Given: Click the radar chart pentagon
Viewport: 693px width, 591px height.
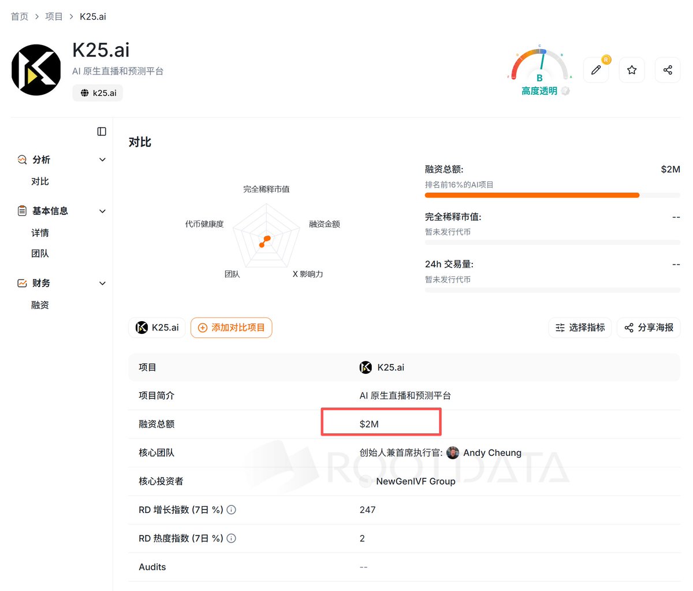Looking at the screenshot, I should click(266, 237).
